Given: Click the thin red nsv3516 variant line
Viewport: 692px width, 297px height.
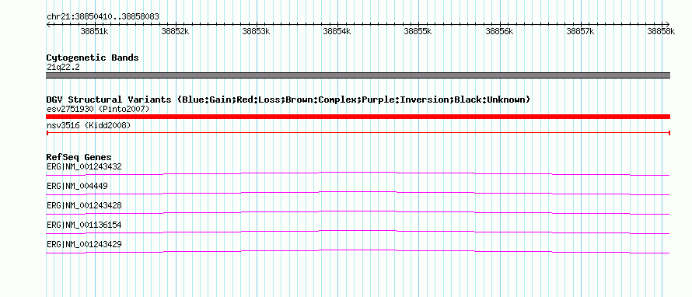Looking at the screenshot, I should pos(358,132).
